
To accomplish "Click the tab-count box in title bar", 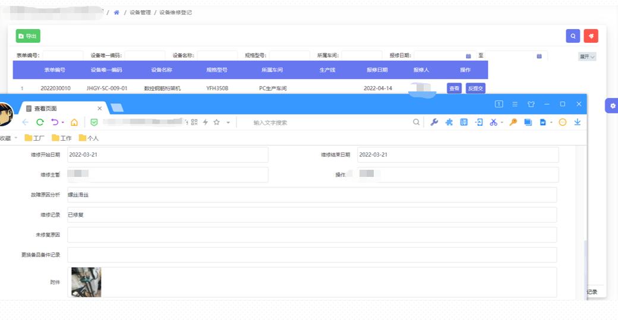I will tap(499, 104).
